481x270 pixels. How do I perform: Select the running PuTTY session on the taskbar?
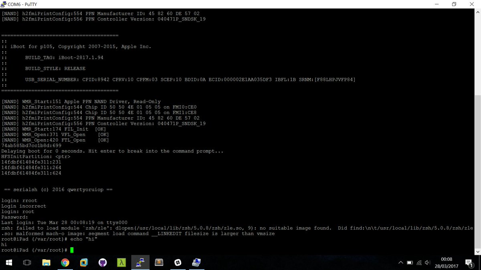point(140,263)
